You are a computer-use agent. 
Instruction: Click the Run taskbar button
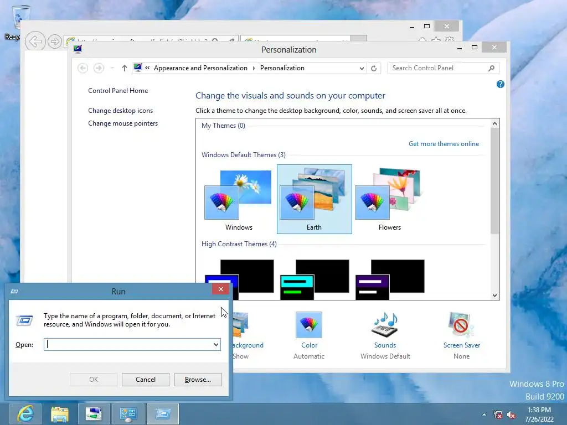[162, 414]
